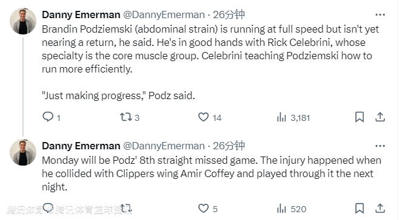Open Danny Emerman's avatar on second tweet
This screenshot has width=403, height=220.
[x=23, y=152]
